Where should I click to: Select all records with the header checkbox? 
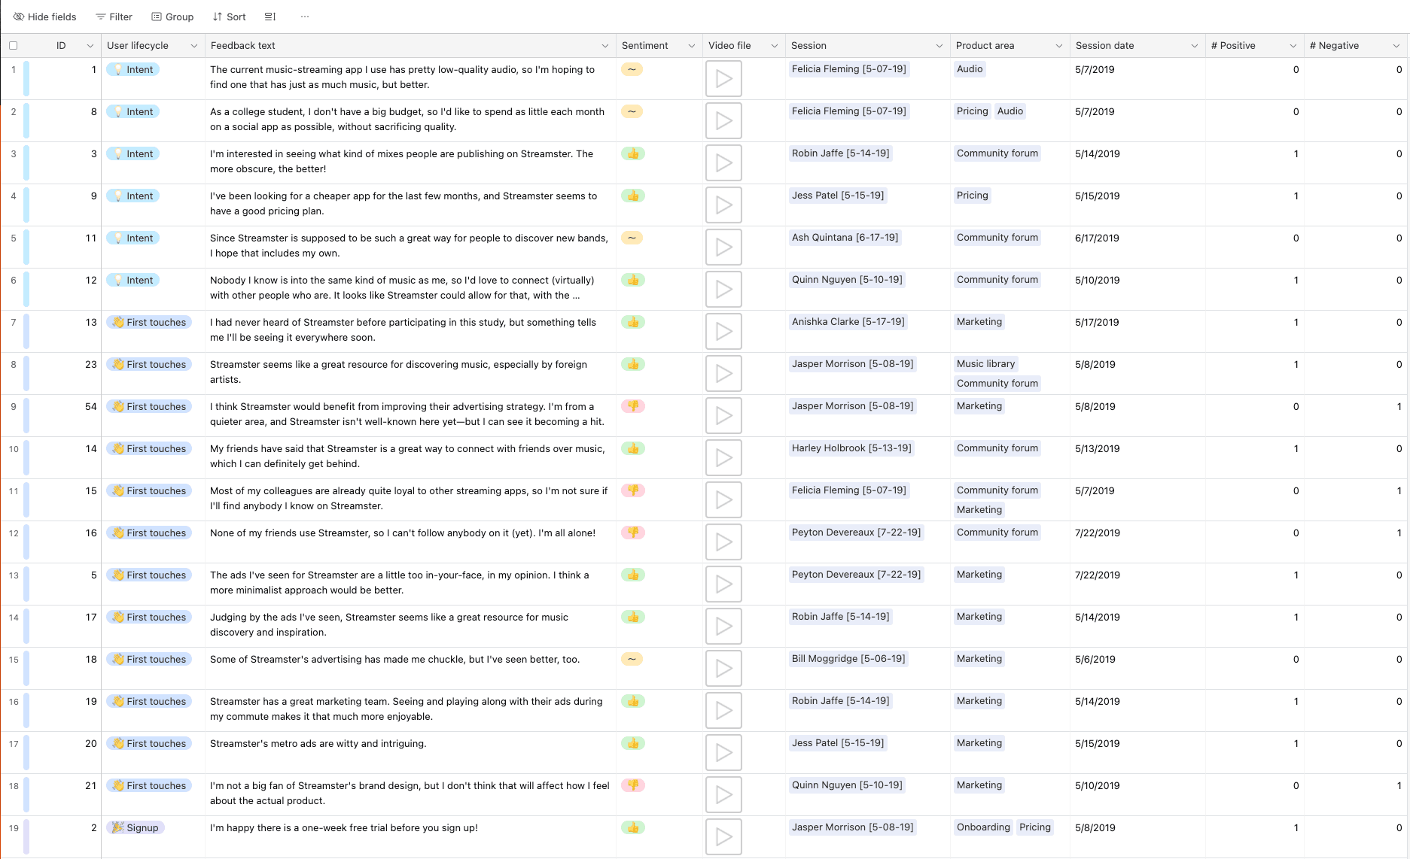[13, 45]
